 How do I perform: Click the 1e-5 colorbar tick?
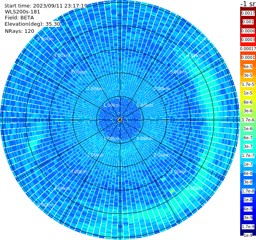(x=248, y=93)
